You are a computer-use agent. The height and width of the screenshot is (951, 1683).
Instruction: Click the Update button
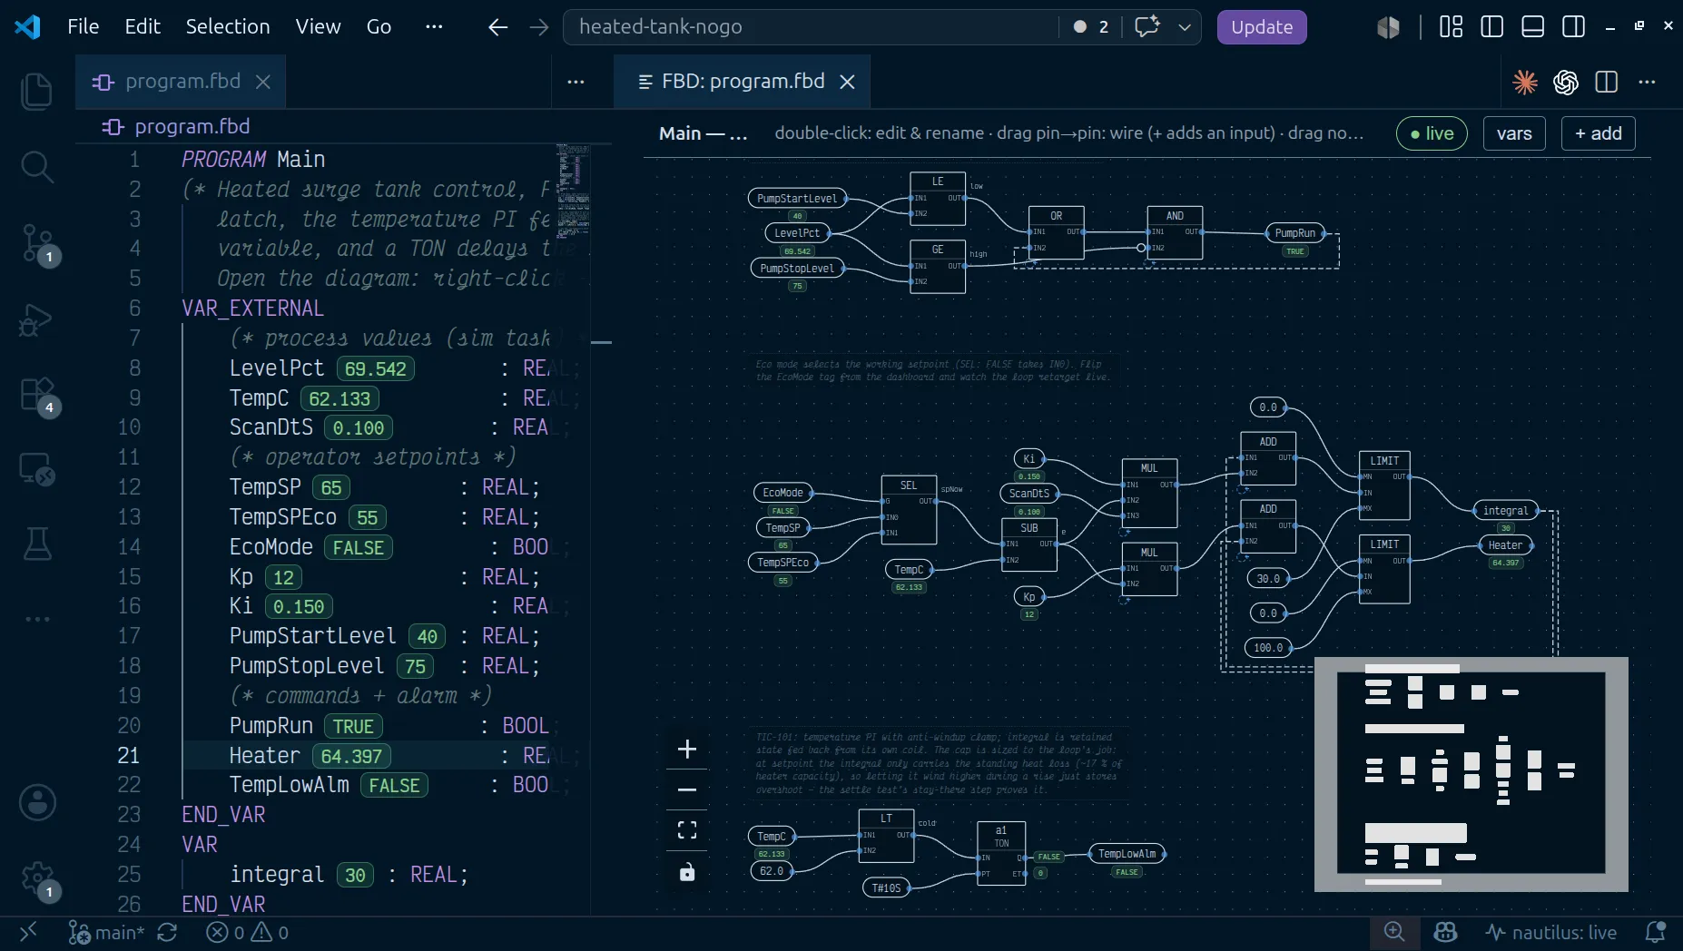1262,27
